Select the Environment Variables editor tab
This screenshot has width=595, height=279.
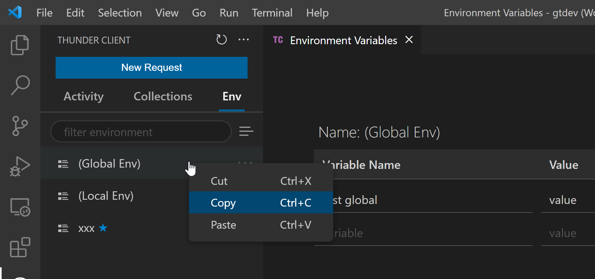[342, 40]
